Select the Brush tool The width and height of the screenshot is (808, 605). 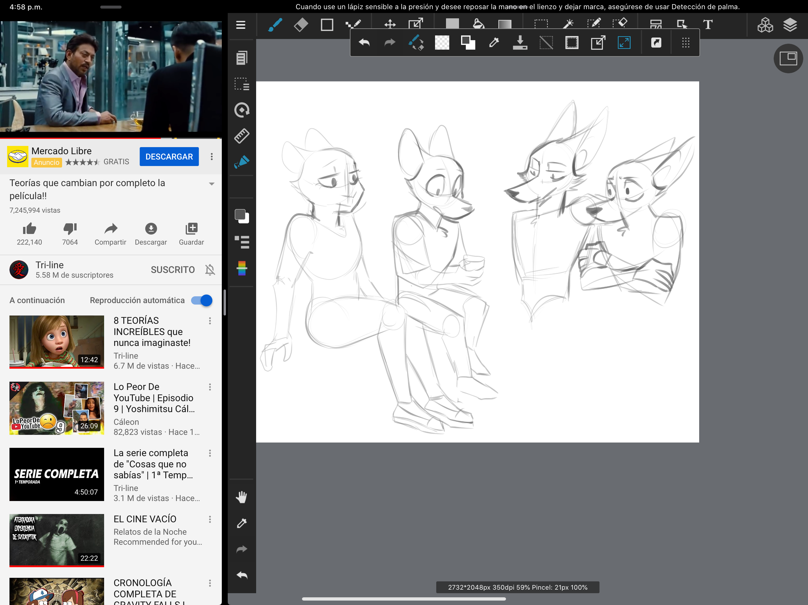(x=275, y=25)
